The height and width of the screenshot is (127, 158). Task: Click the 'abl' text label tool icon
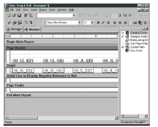click(x=135, y=23)
